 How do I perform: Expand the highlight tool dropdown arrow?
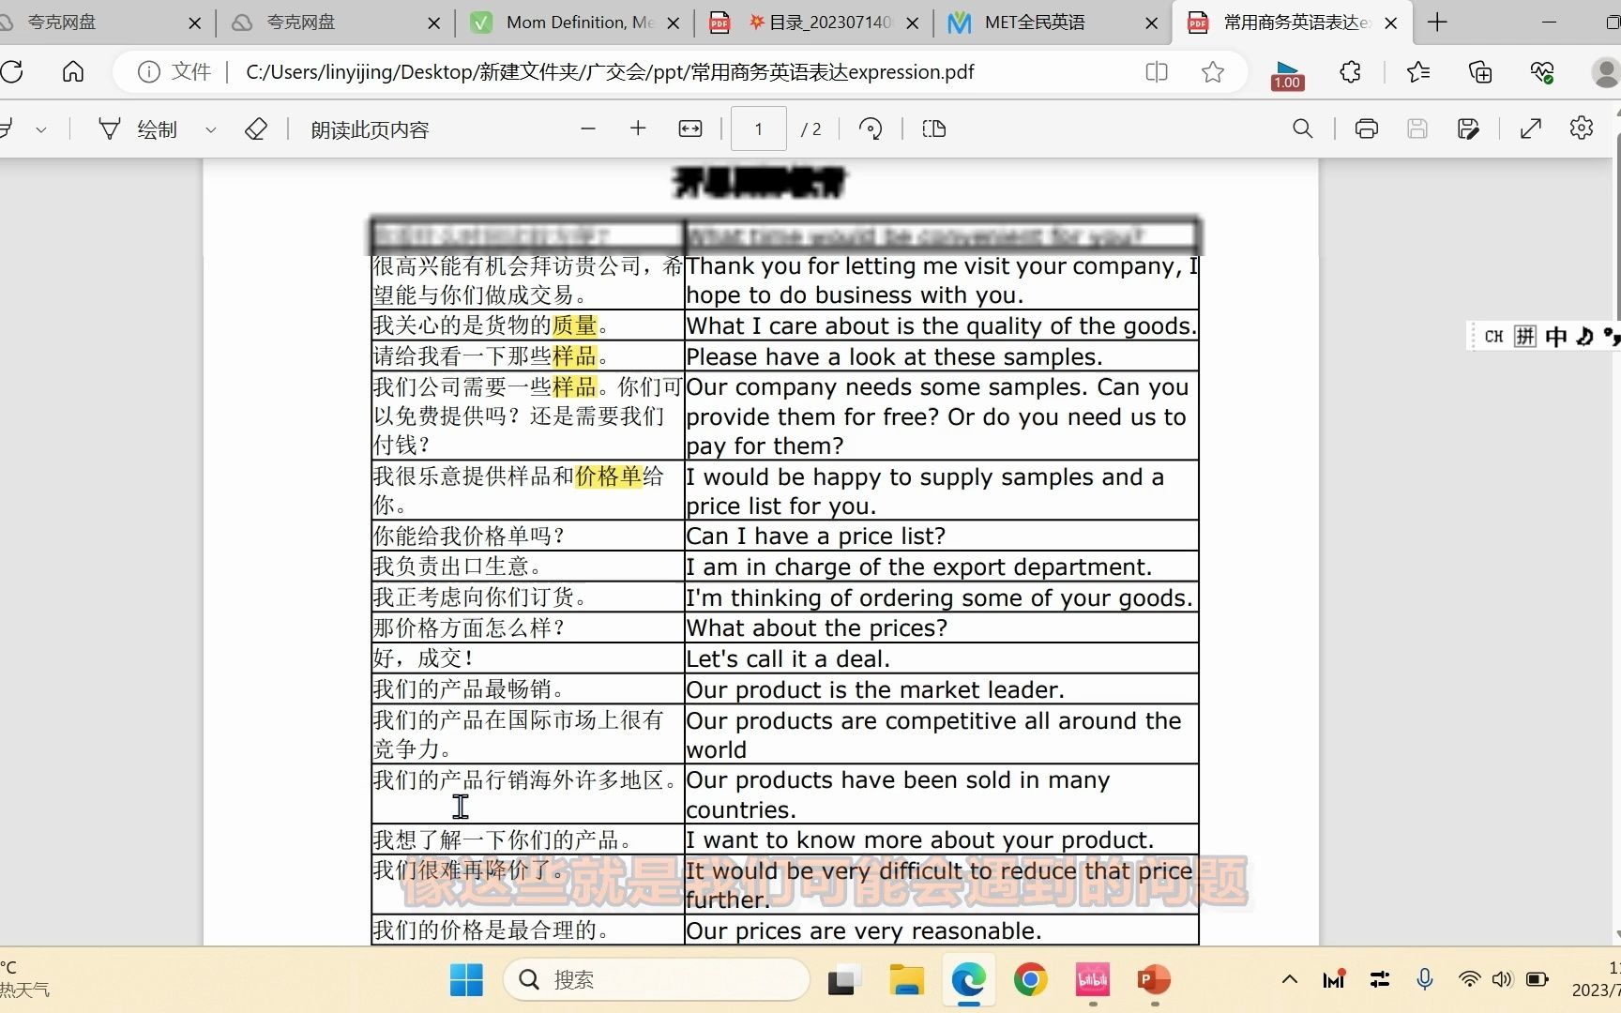pyautogui.click(x=41, y=129)
